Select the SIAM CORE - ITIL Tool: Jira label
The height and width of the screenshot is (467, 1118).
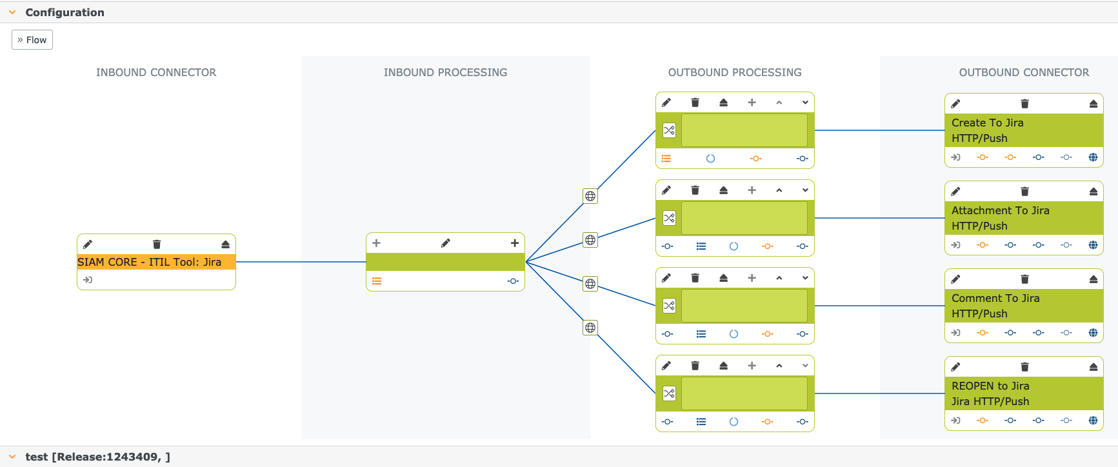coord(150,262)
